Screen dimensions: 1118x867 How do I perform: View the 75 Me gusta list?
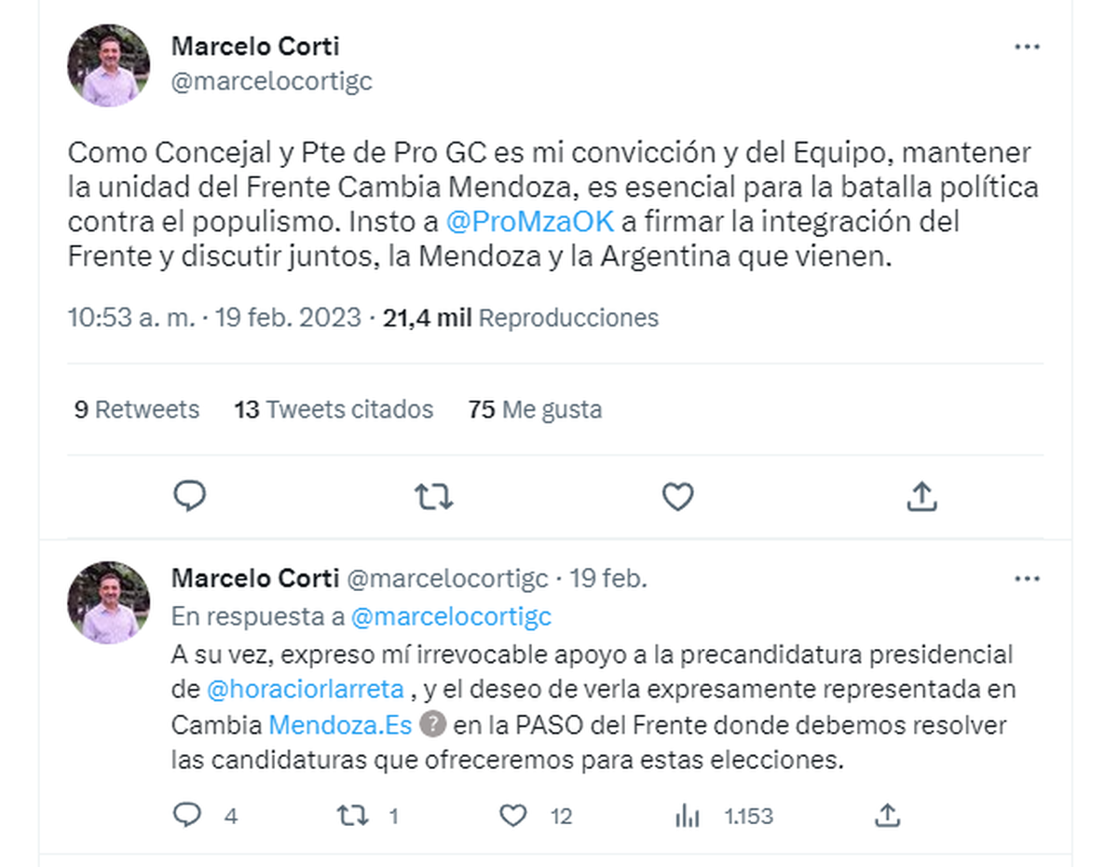click(535, 409)
